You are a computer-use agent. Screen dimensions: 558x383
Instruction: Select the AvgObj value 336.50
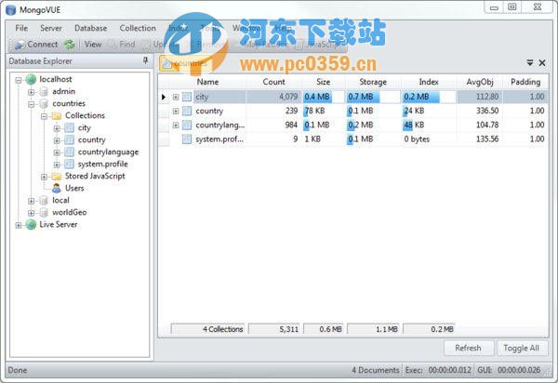pos(487,111)
